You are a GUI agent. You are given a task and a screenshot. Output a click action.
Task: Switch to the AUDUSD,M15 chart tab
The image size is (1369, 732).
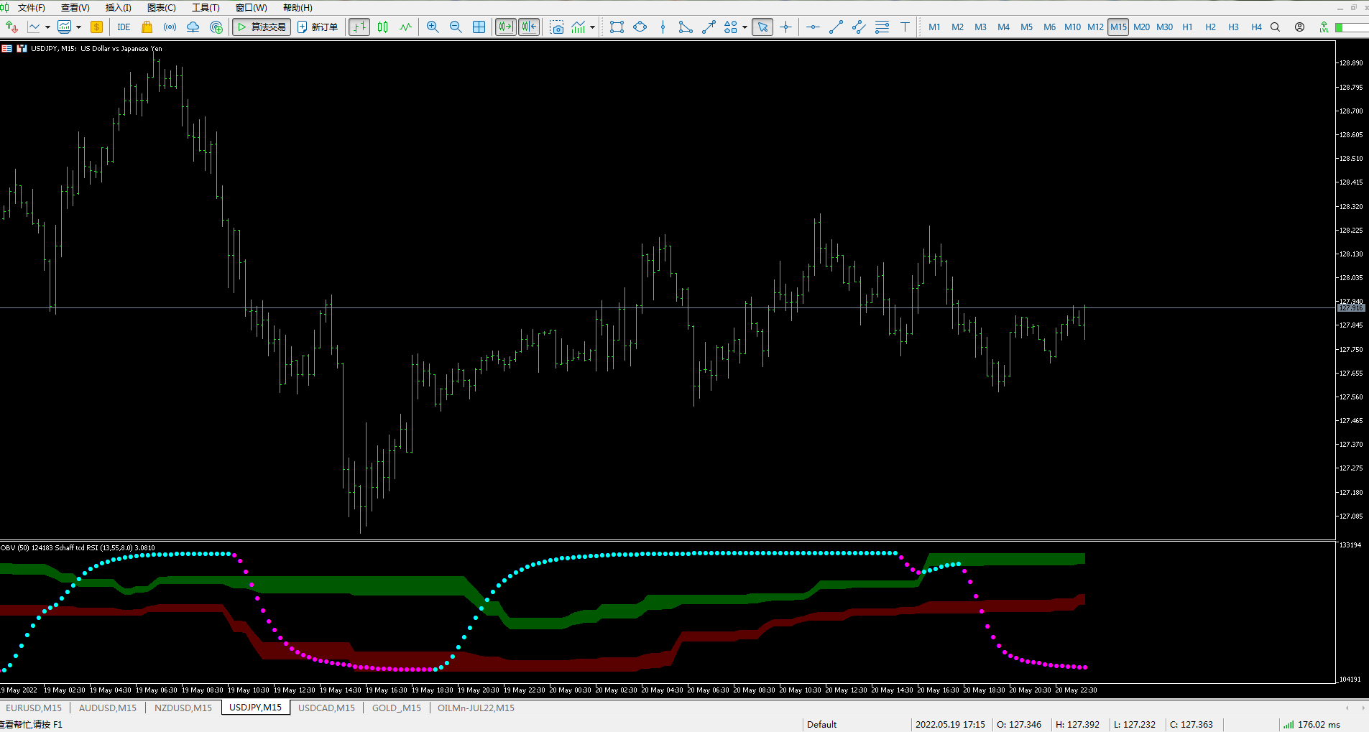[108, 708]
